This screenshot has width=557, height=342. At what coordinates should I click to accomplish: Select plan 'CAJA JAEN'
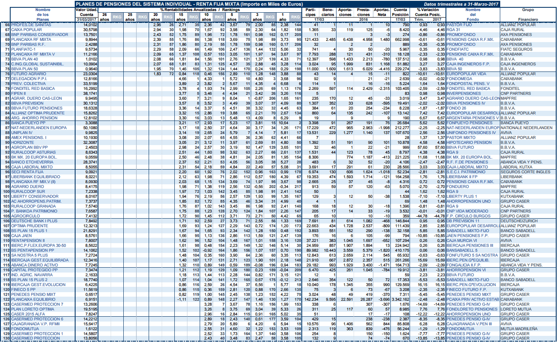20,235
